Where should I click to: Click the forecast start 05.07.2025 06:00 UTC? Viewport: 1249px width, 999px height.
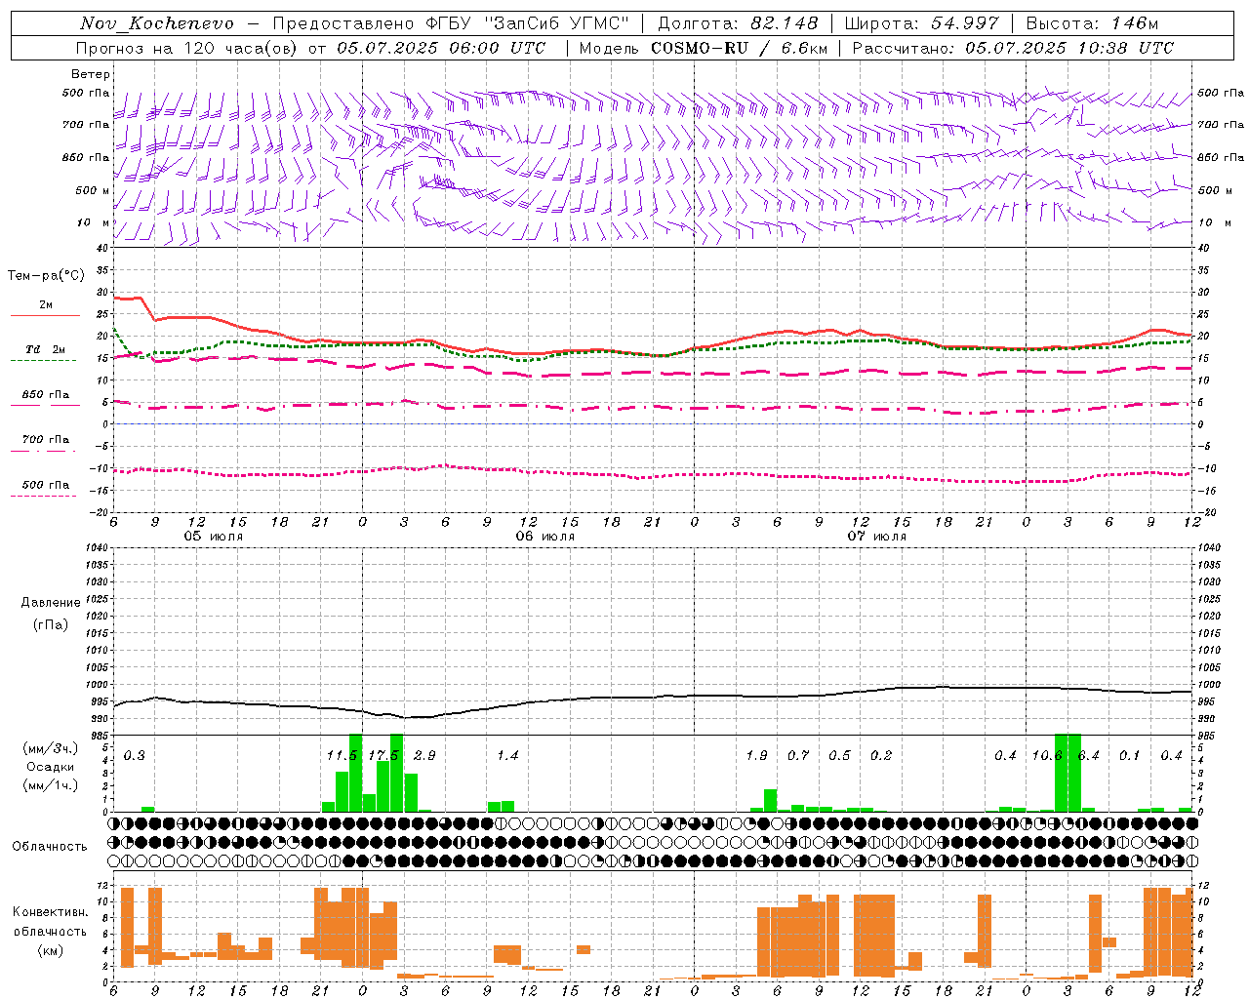point(441,48)
